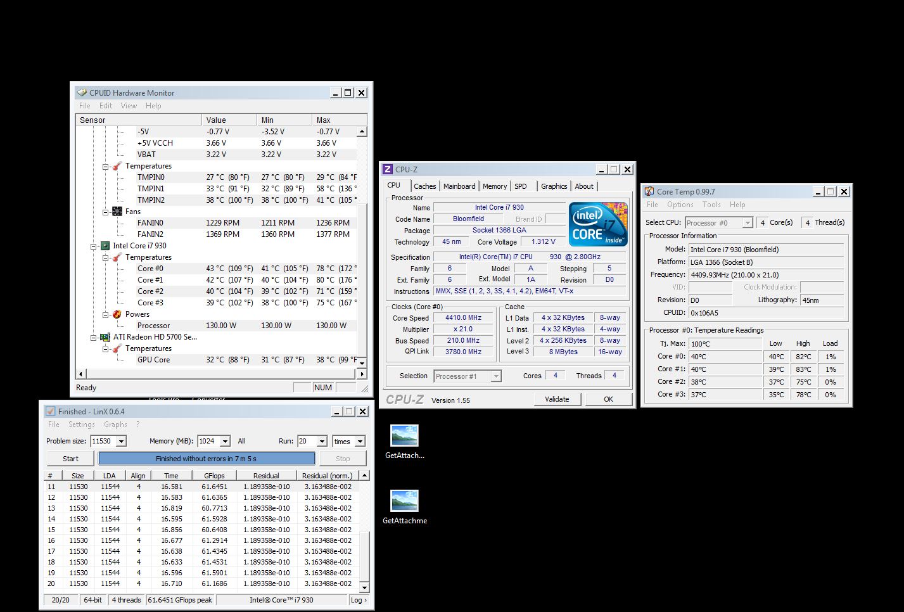Click the Core Speed 4410.0 MHz field
Image resolution: width=904 pixels, height=612 pixels.
463,318
